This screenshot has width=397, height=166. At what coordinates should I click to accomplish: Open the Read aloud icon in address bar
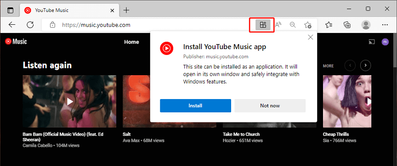click(x=278, y=25)
